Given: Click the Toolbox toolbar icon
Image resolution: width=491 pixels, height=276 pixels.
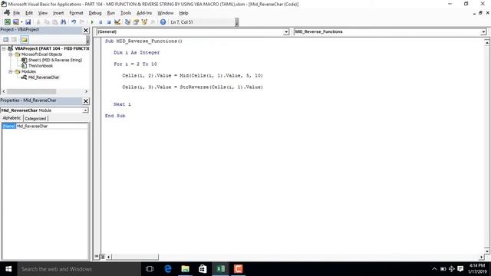Looking at the screenshot, I should pyautogui.click(x=153, y=22).
